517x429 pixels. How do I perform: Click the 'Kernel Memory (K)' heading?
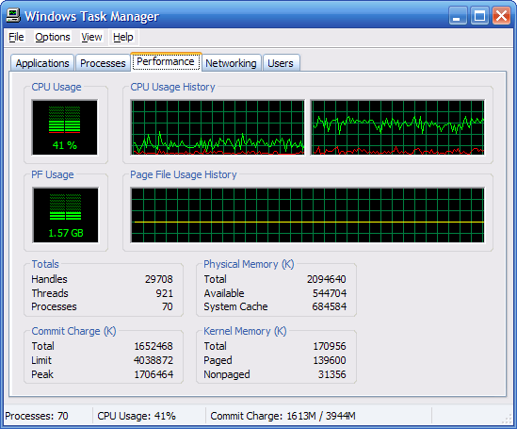[245, 331]
